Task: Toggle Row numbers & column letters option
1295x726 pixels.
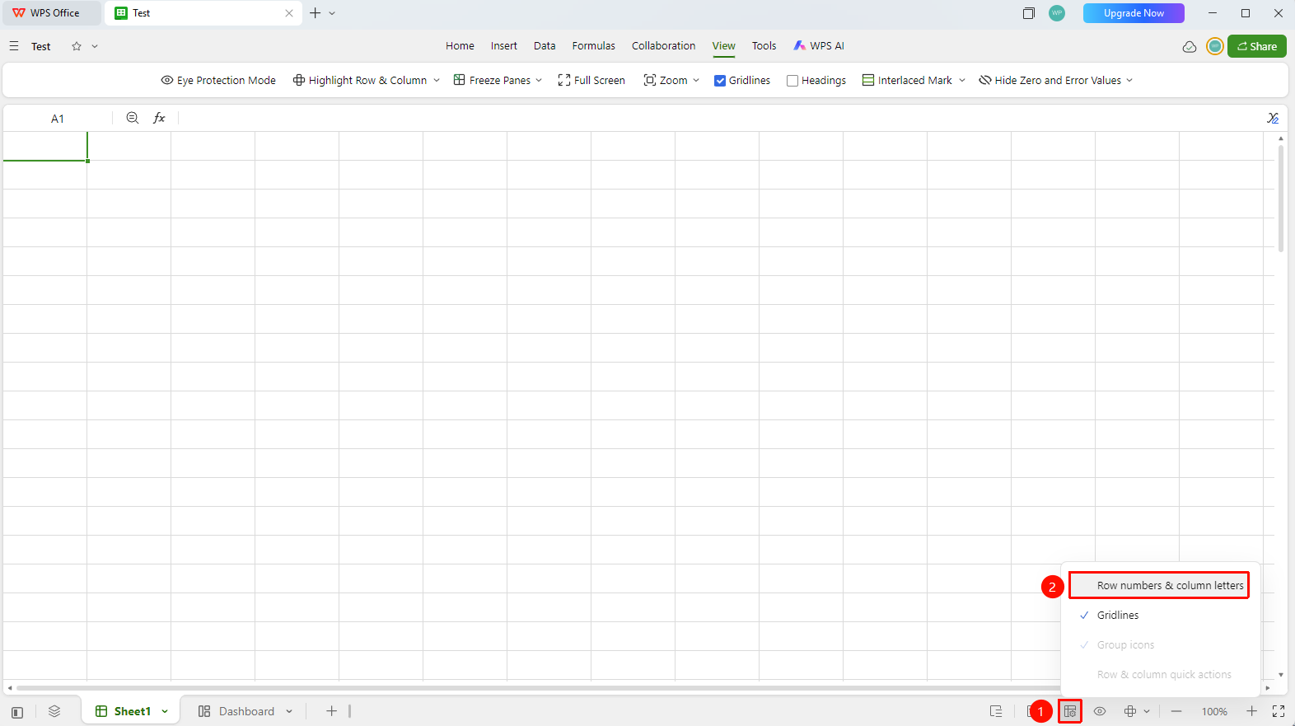Action: tap(1160, 585)
